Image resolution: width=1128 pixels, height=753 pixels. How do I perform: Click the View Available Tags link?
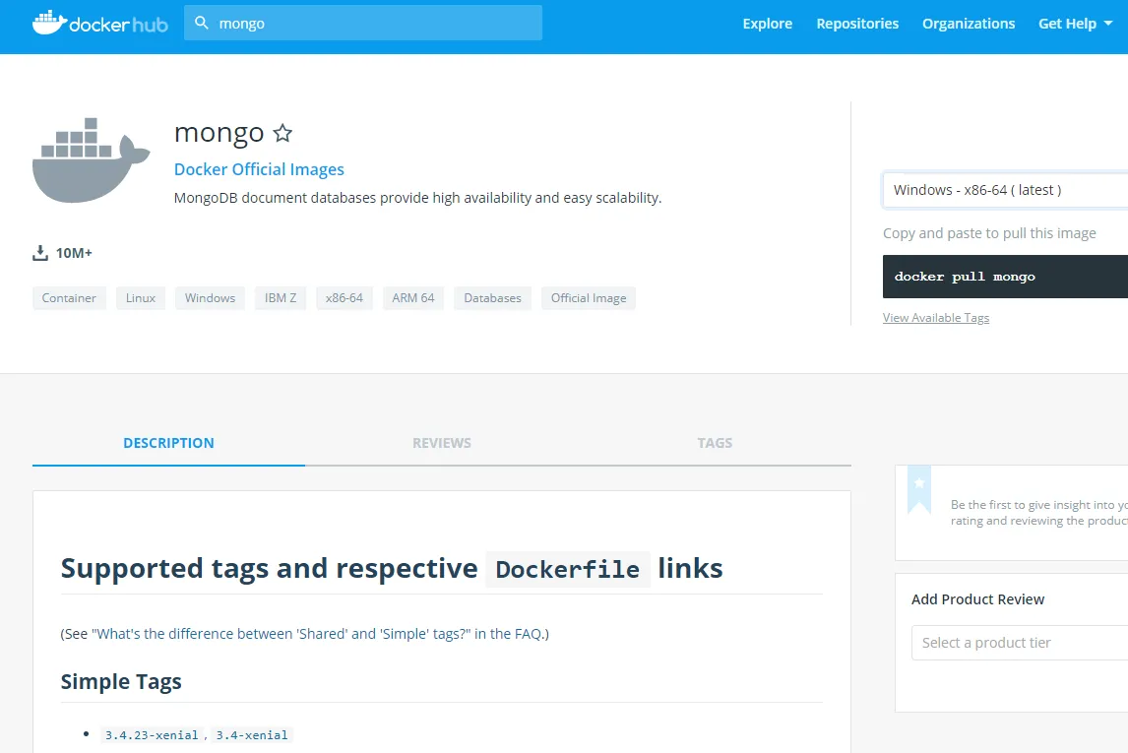(x=936, y=318)
